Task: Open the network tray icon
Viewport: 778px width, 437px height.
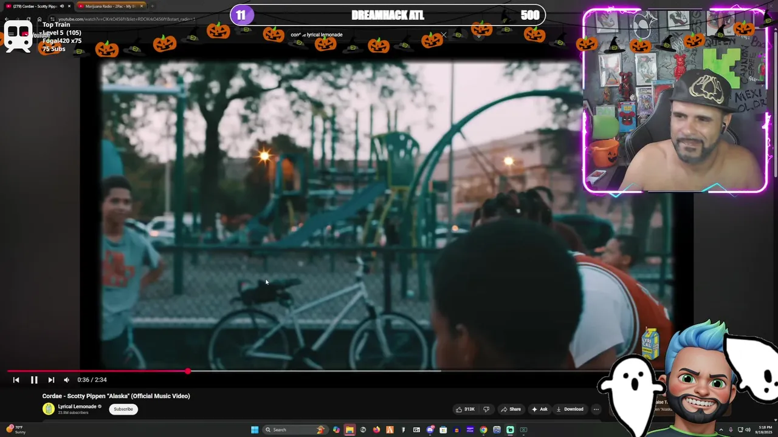Action: coord(740,430)
